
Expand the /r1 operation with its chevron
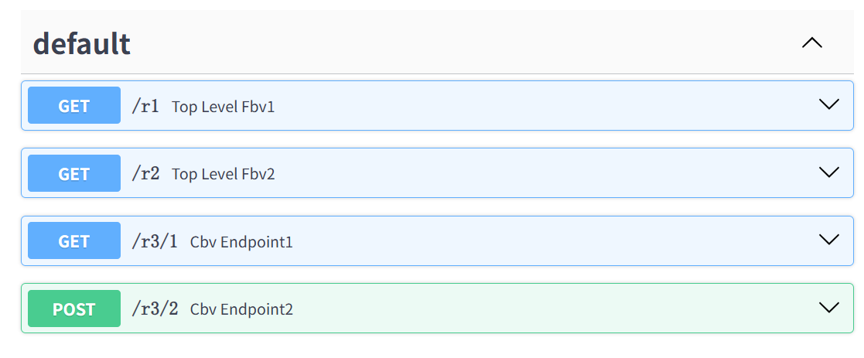tap(828, 104)
